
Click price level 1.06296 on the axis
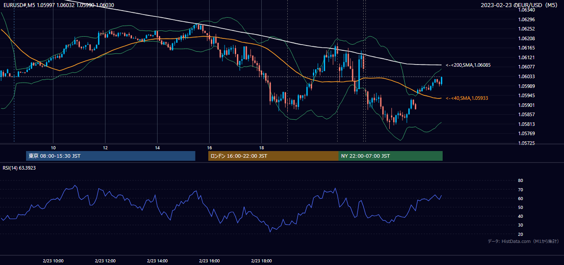[x=526, y=19]
